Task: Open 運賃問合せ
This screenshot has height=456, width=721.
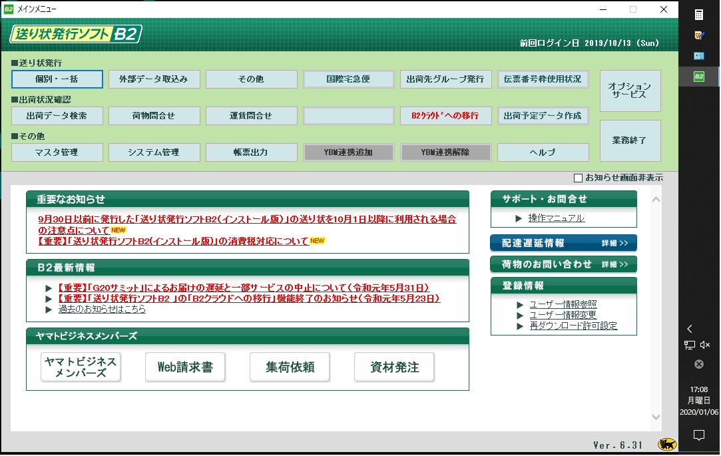Action: click(x=252, y=116)
